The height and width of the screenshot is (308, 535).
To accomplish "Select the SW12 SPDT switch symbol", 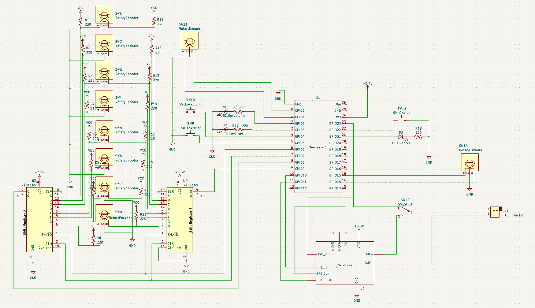I will tap(405, 212).
